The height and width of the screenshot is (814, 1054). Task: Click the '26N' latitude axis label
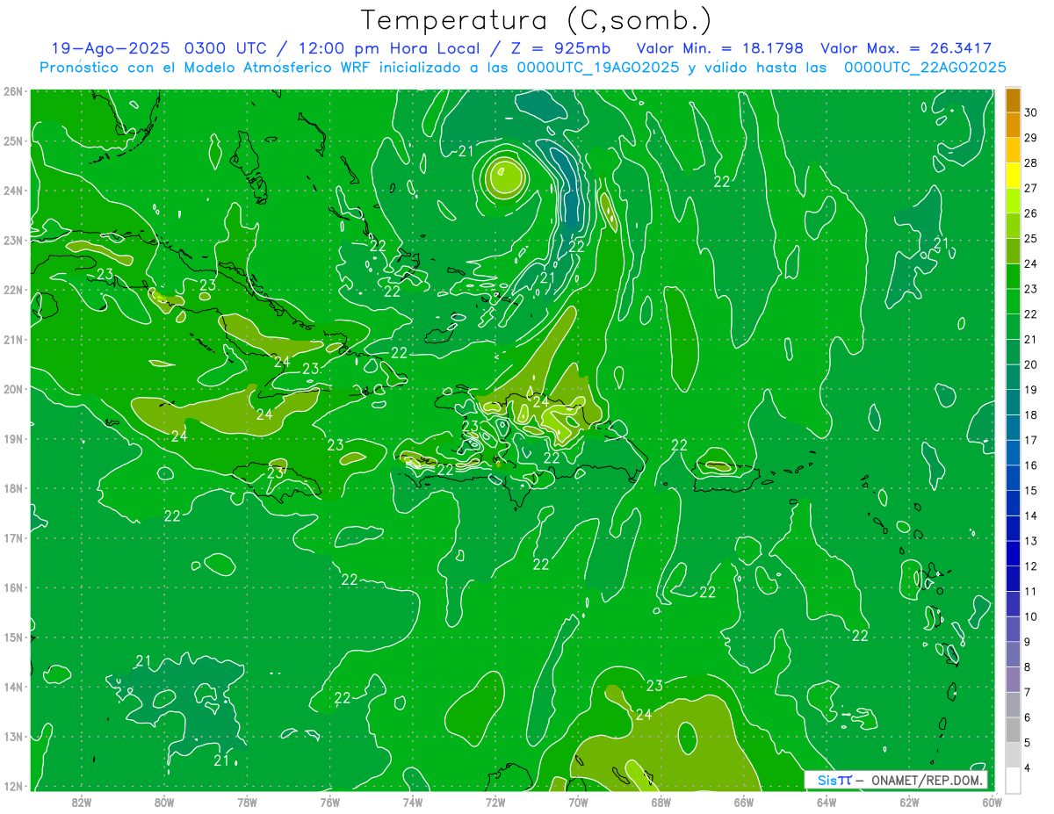coord(13,91)
